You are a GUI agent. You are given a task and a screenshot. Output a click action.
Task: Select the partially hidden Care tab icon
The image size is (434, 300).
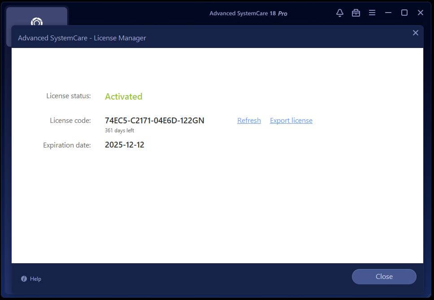tap(37, 22)
